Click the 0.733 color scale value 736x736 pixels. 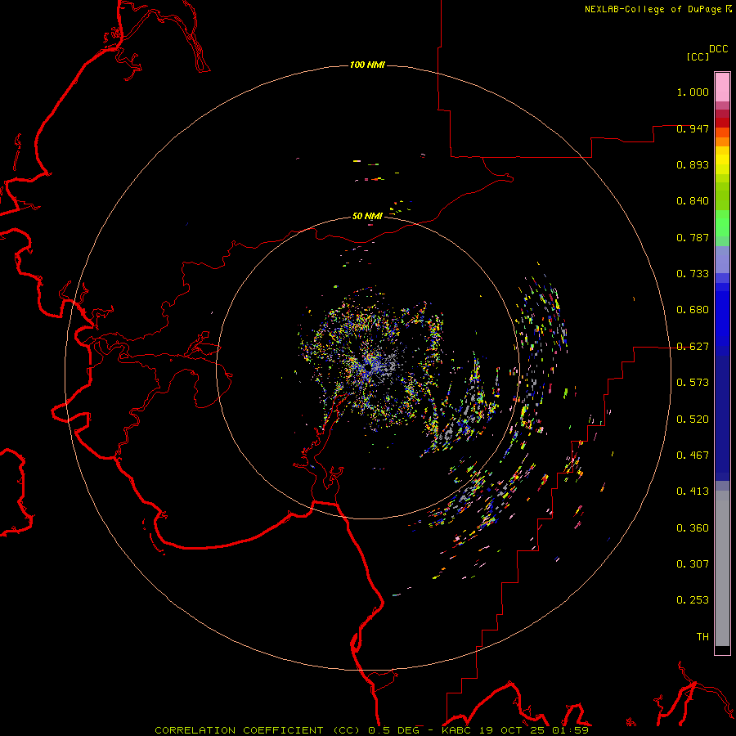coord(693,274)
